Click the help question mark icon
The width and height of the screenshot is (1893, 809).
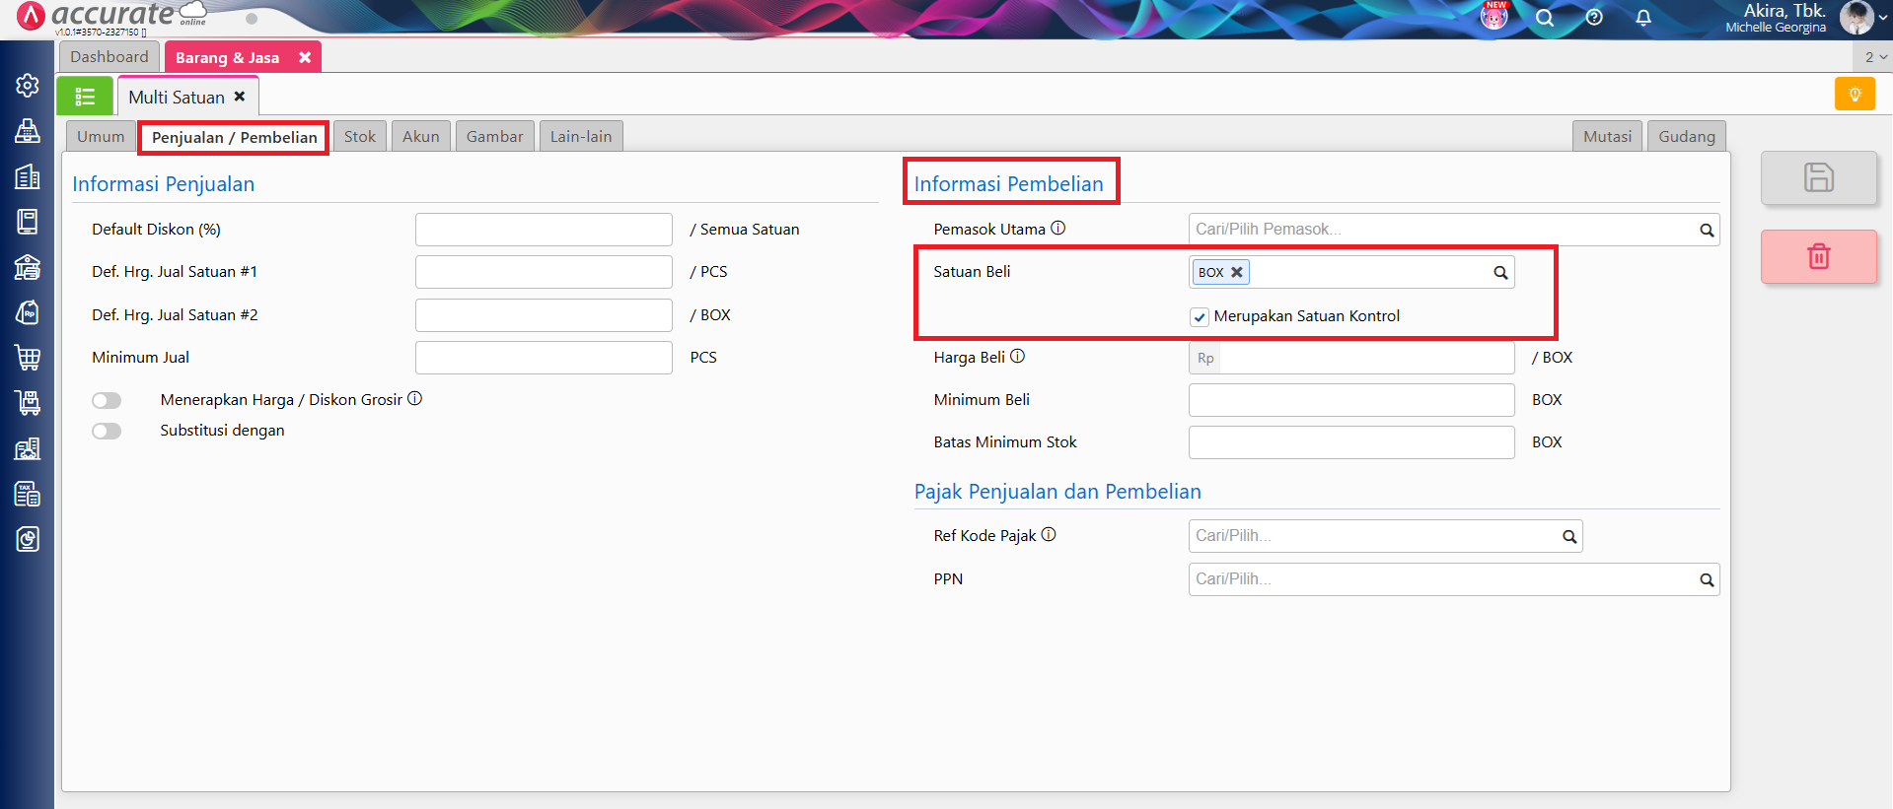tap(1594, 18)
